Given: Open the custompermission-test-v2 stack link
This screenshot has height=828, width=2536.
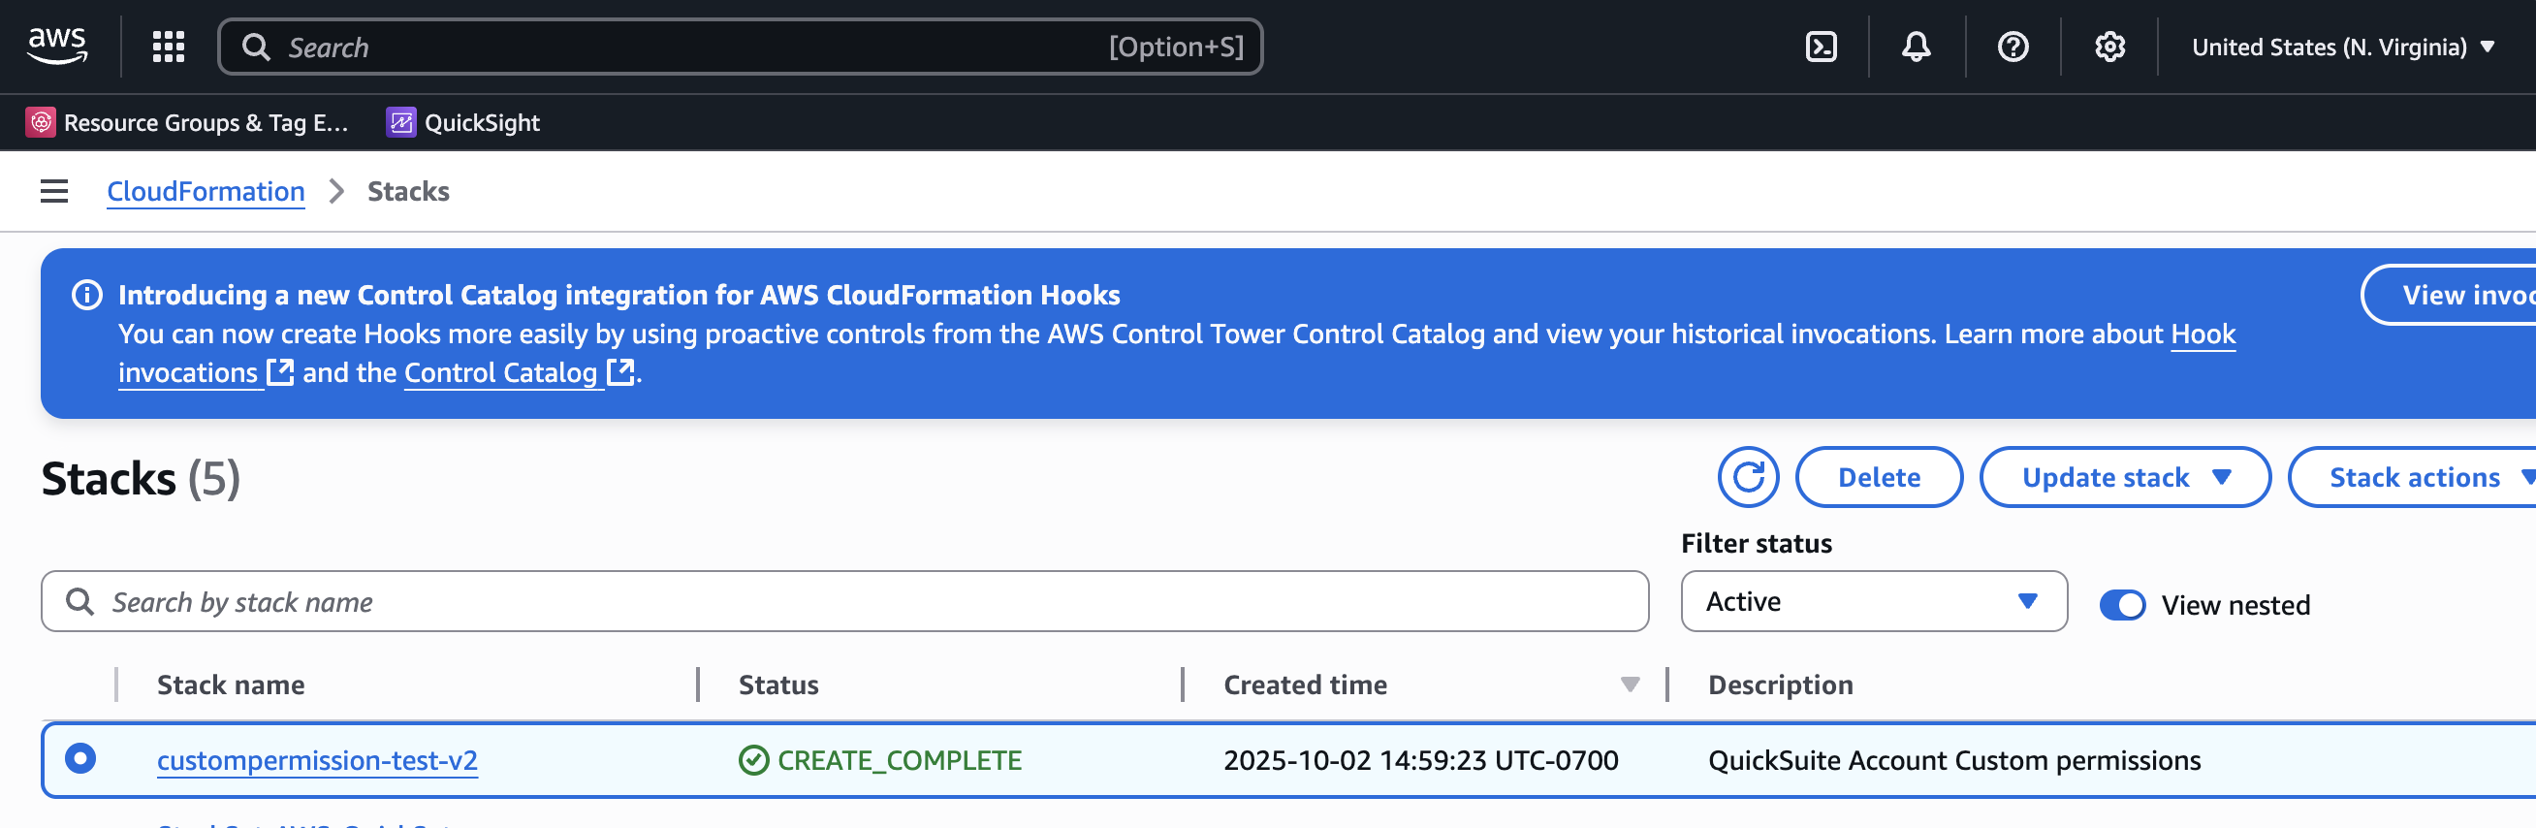Looking at the screenshot, I should coord(317,760).
